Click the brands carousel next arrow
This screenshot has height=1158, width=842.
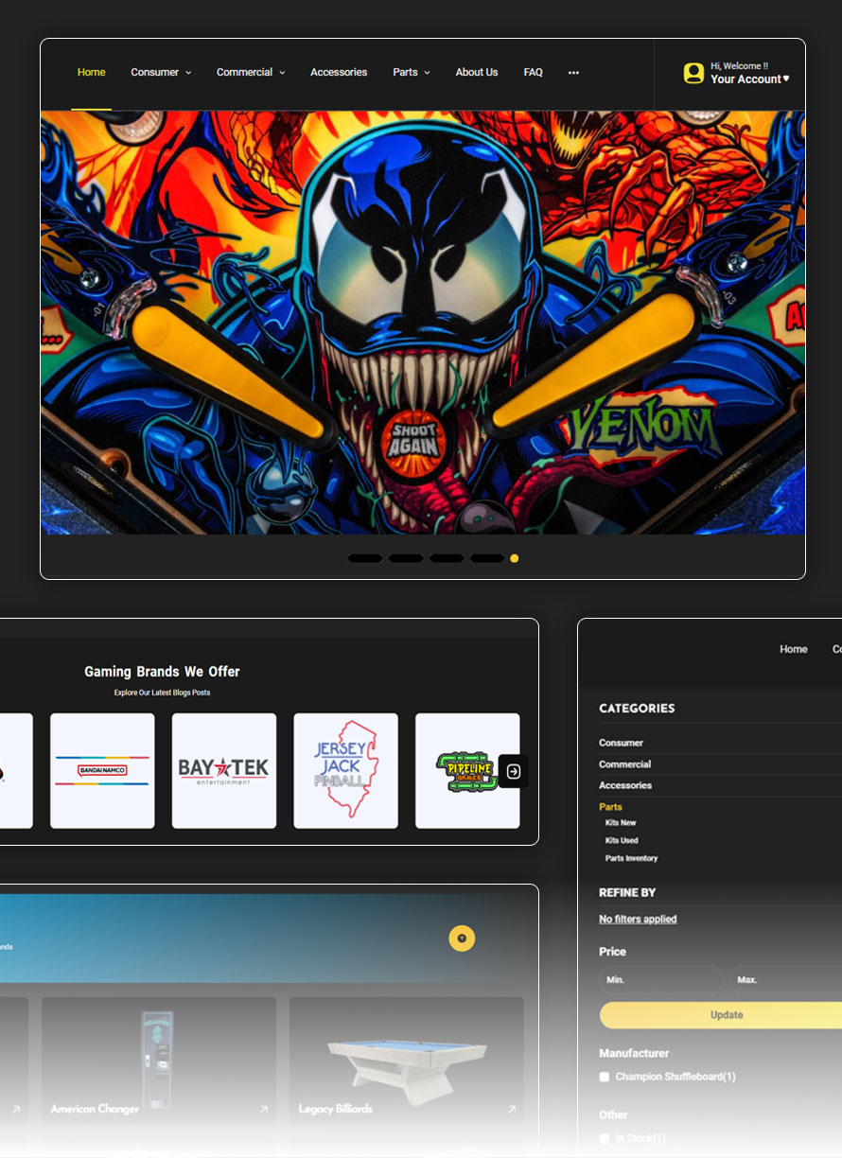tap(514, 771)
